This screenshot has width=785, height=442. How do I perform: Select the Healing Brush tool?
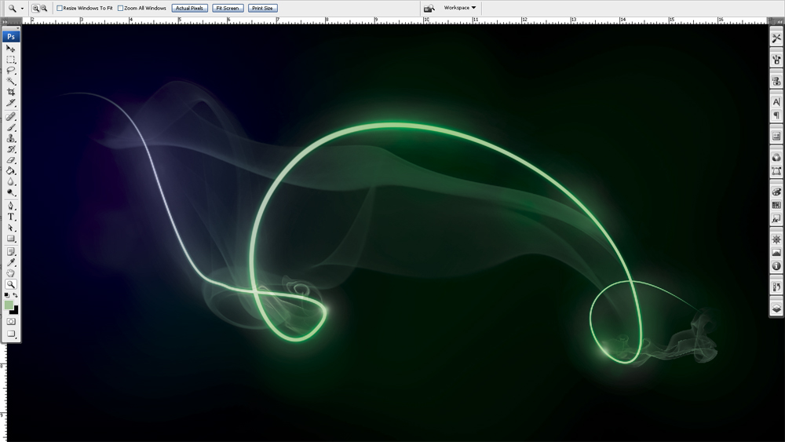click(x=10, y=117)
